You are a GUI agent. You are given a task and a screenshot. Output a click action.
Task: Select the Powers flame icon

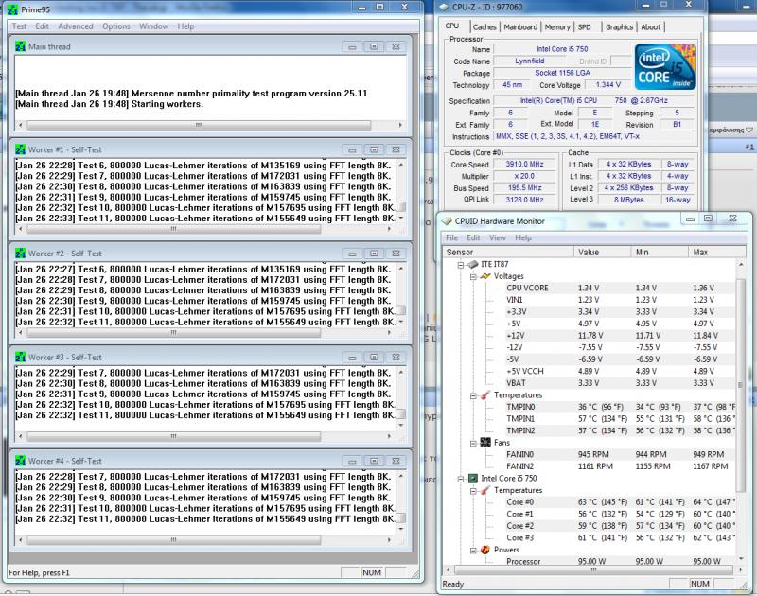click(485, 550)
